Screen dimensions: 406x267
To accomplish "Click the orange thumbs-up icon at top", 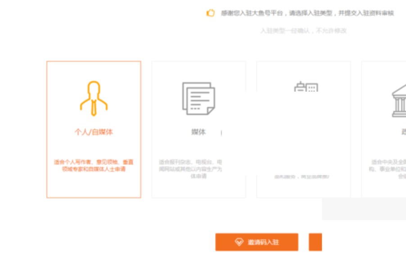I will point(211,13).
